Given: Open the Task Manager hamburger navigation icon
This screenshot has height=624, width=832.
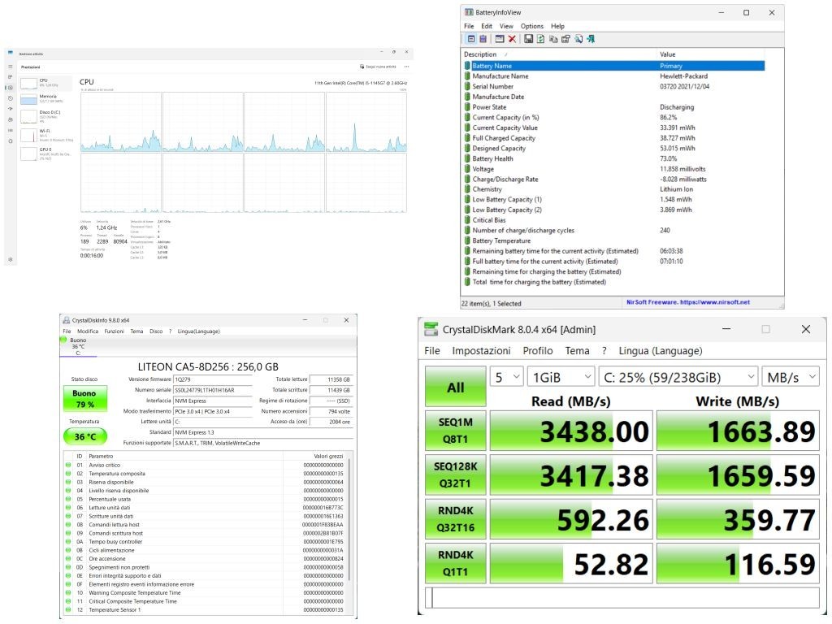Looking at the screenshot, I should (x=10, y=67).
